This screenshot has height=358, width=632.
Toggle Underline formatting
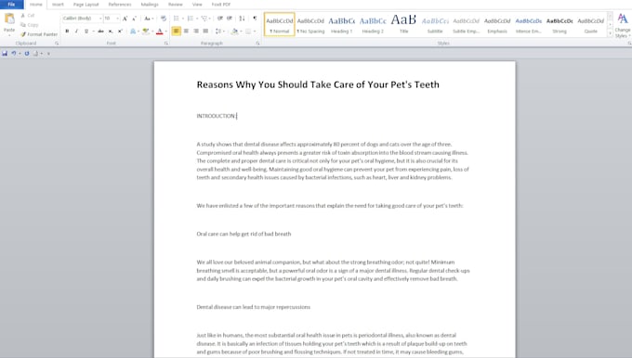coord(86,31)
